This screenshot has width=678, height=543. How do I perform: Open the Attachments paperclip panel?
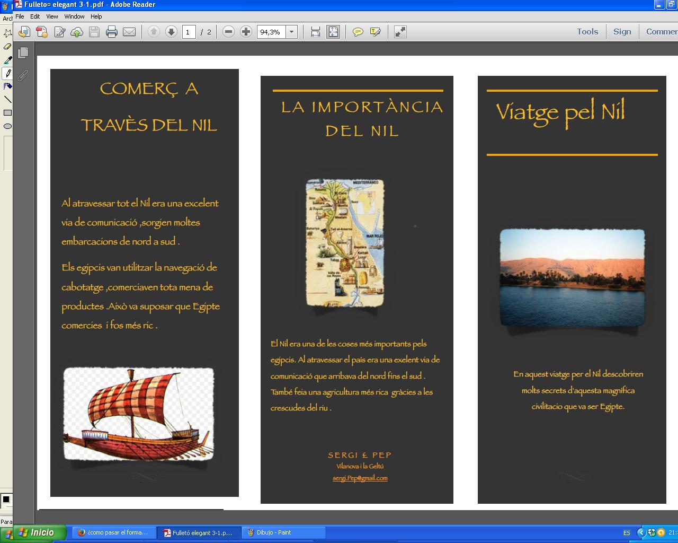pos(23,75)
